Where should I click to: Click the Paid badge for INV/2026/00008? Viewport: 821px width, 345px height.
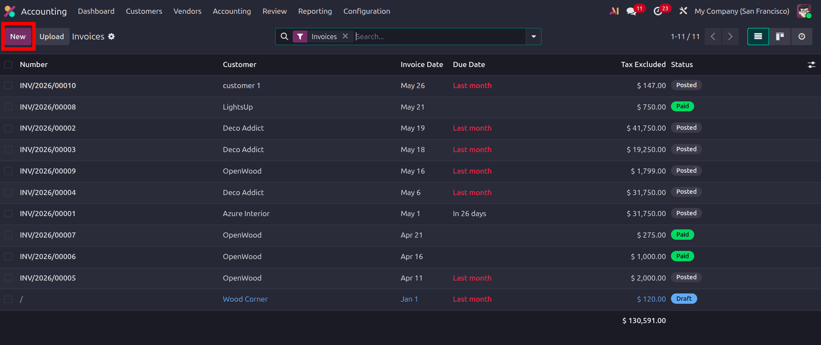(683, 106)
